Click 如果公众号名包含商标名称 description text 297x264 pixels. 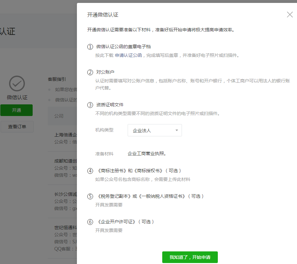(143, 179)
